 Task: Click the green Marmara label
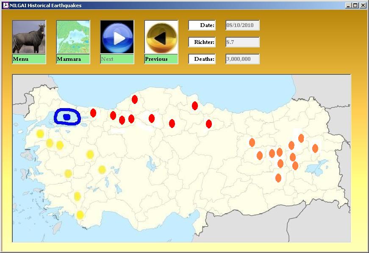[73, 59]
